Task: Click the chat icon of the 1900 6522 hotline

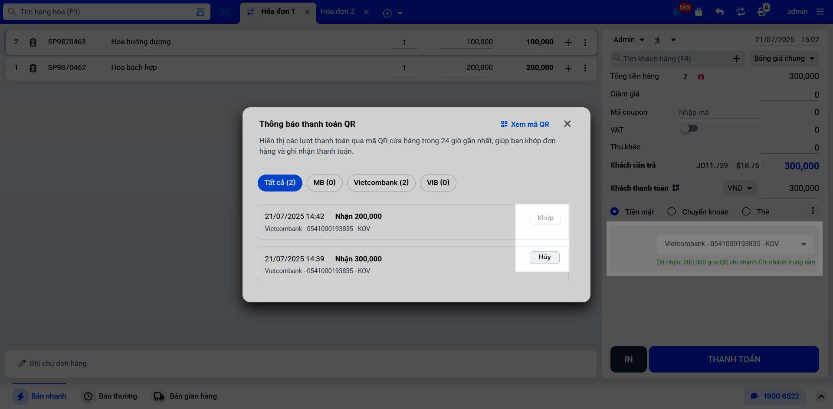Action: [x=754, y=396]
